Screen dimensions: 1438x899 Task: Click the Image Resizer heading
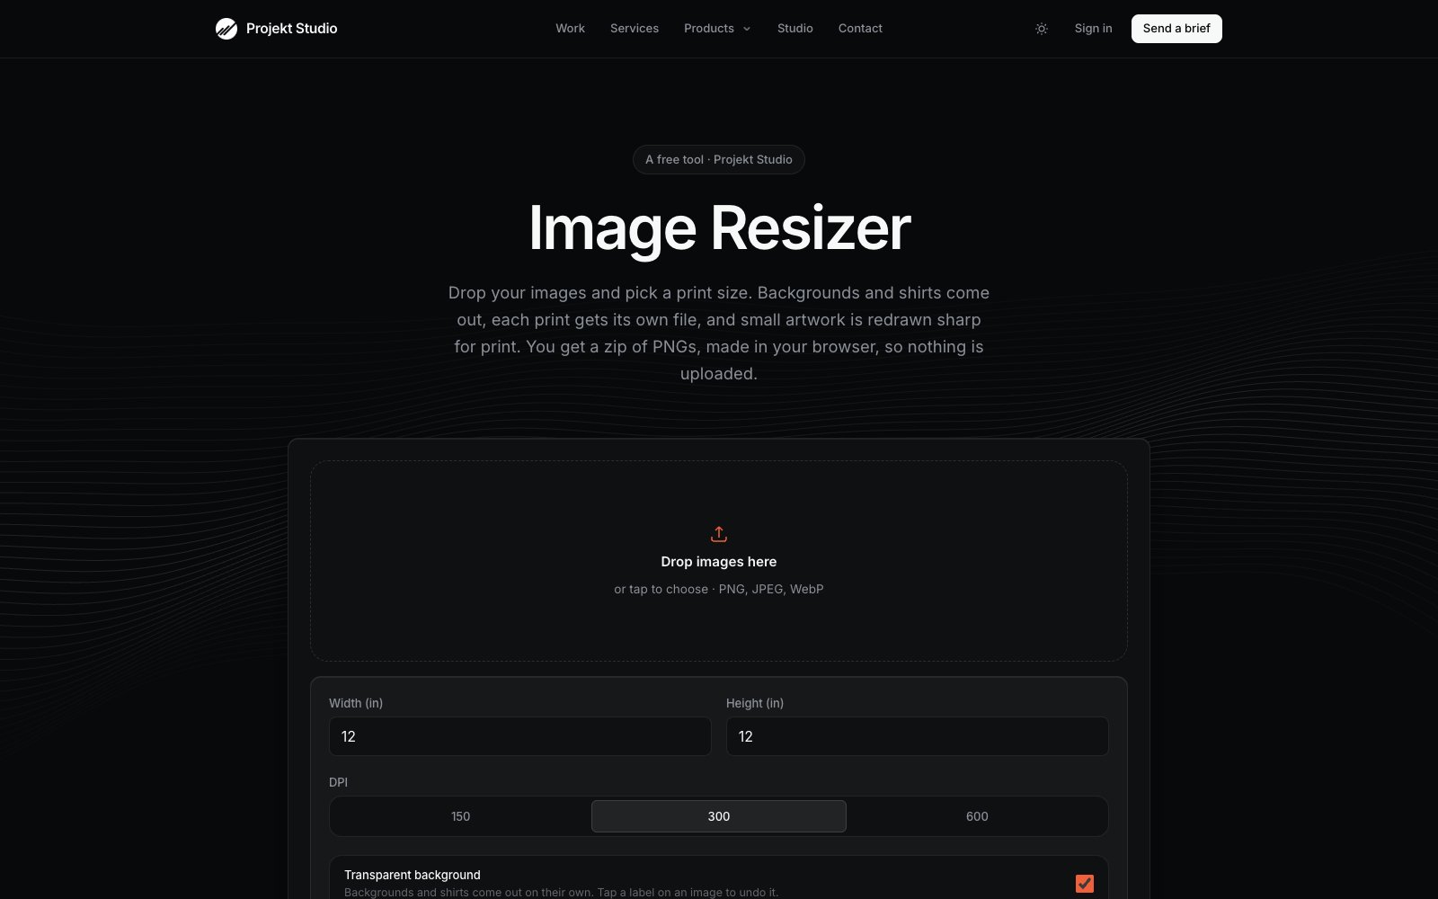pyautogui.click(x=719, y=227)
